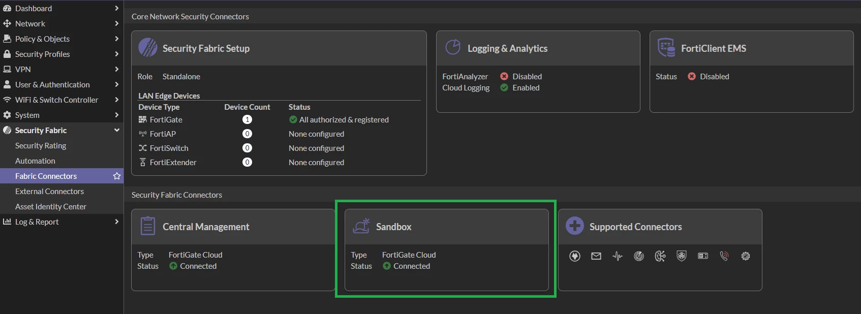861x314 pixels.
Task: Click the Security Profiles lock icon
Action: tap(7, 54)
